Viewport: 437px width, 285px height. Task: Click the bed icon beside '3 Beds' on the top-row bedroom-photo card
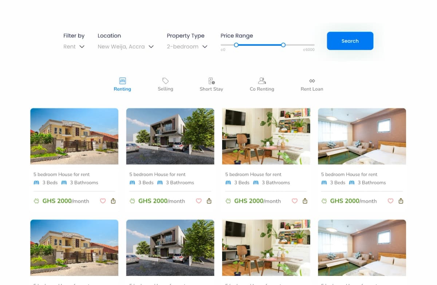(324, 182)
